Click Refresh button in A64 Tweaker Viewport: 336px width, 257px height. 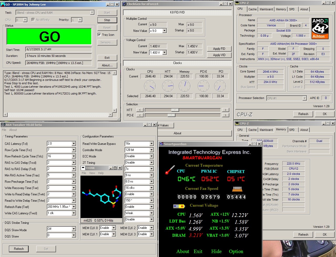[19, 249]
